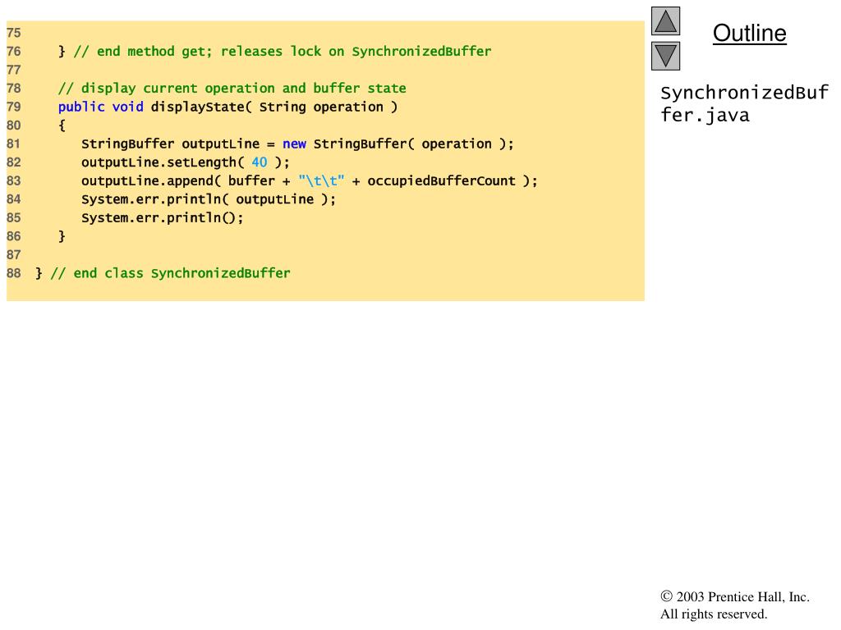Click the opening brace on line 80
The image size is (841, 630).
[62, 126]
